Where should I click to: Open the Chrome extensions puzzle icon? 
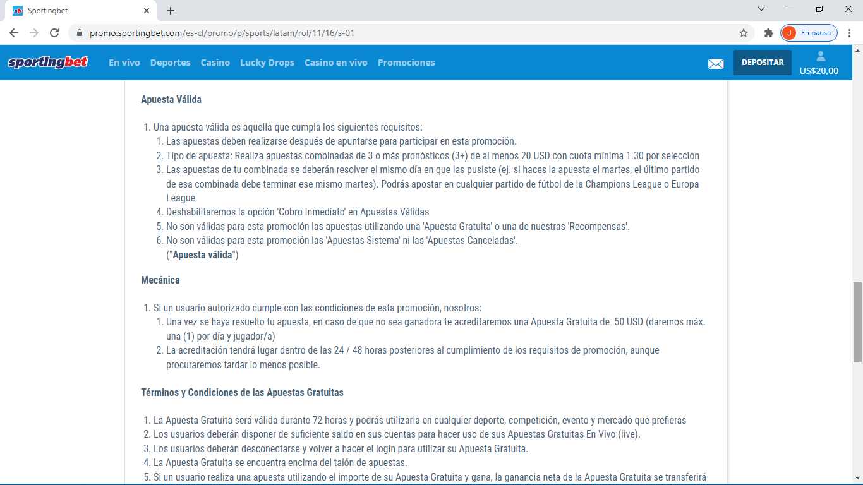coord(769,33)
